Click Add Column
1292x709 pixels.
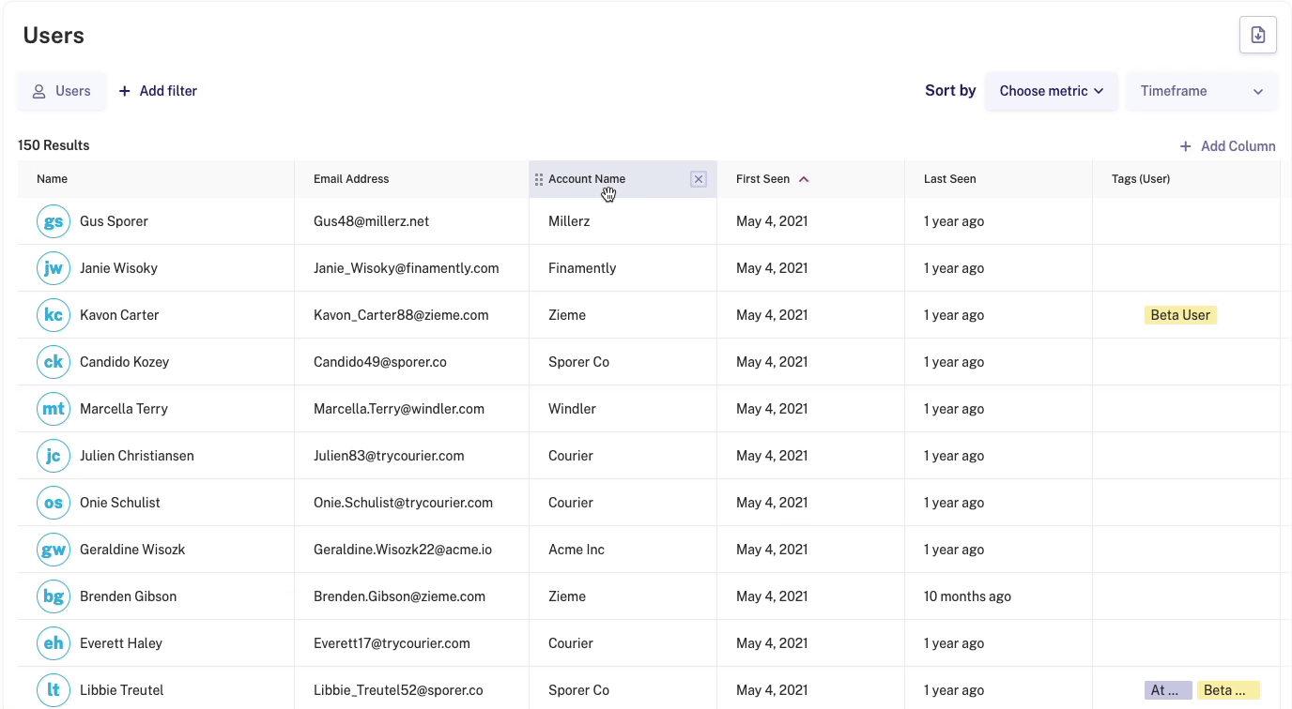(x=1228, y=146)
